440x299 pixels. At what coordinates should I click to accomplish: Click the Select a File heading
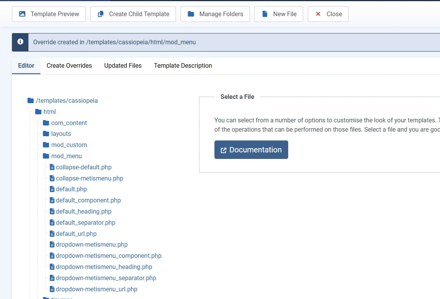click(237, 97)
